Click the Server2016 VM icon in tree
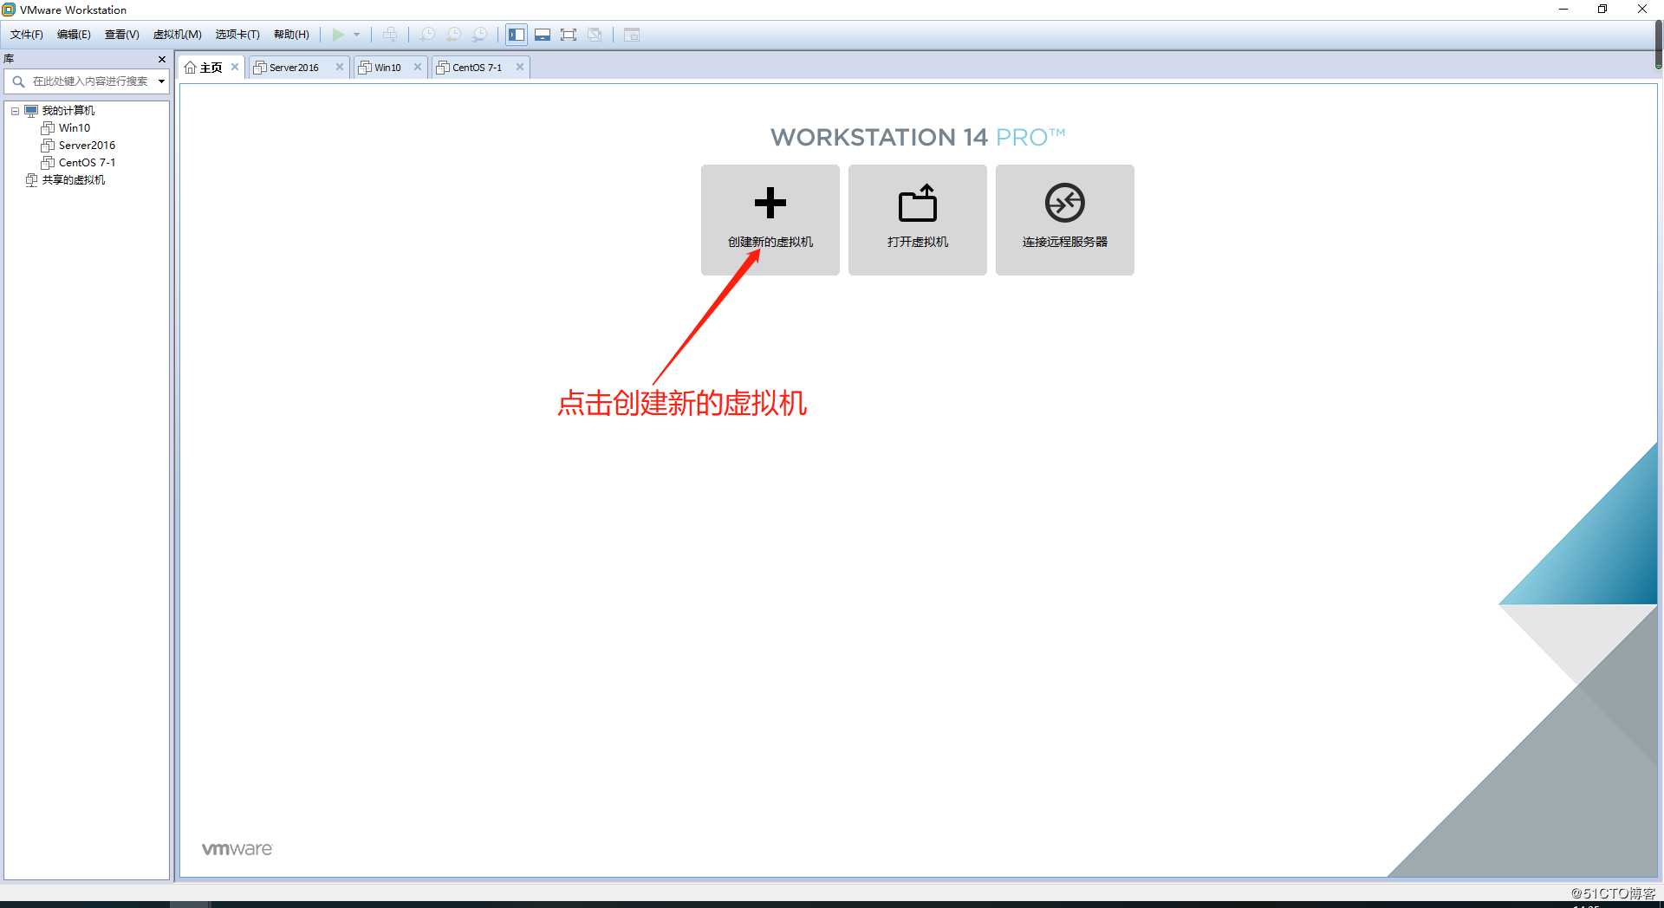1664x908 pixels. click(x=48, y=146)
